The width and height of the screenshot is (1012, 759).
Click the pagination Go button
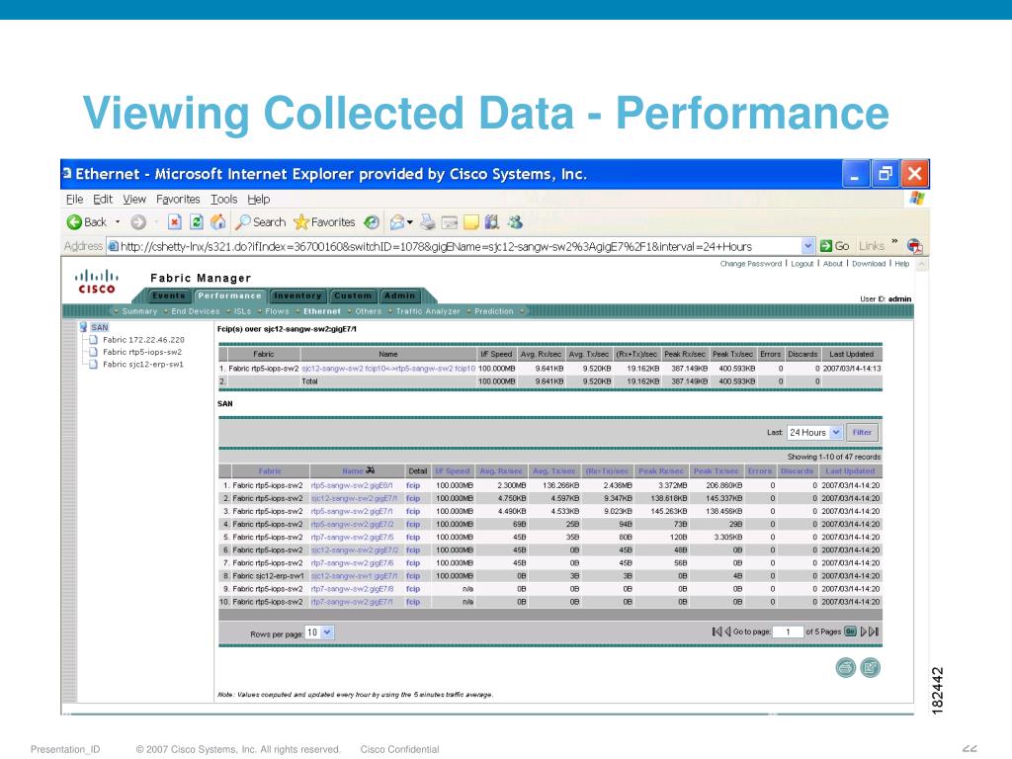850,632
